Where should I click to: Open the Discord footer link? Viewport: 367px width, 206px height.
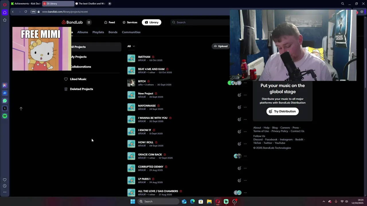258,140
